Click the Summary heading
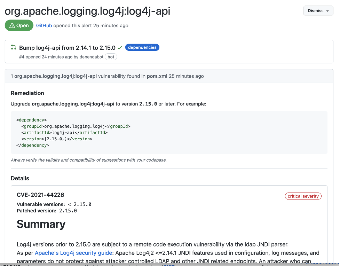This screenshot has width=340, height=266. click(41, 224)
